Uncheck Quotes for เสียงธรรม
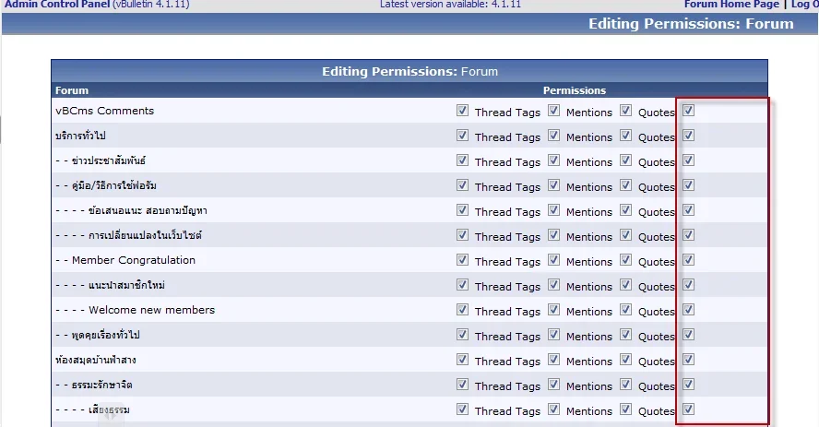Viewport: 819px width, 427px height. 625,409
